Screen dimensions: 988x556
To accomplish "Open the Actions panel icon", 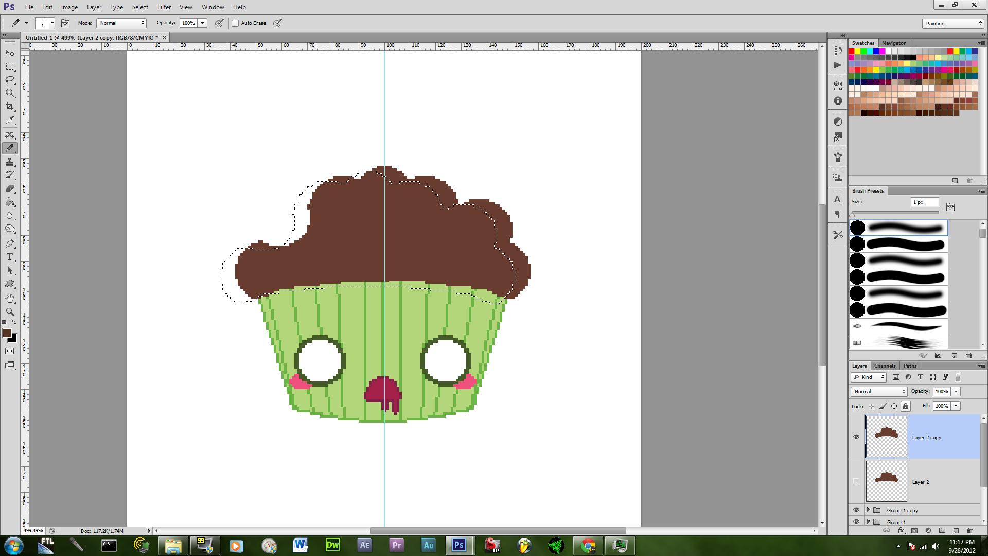I will (x=838, y=65).
